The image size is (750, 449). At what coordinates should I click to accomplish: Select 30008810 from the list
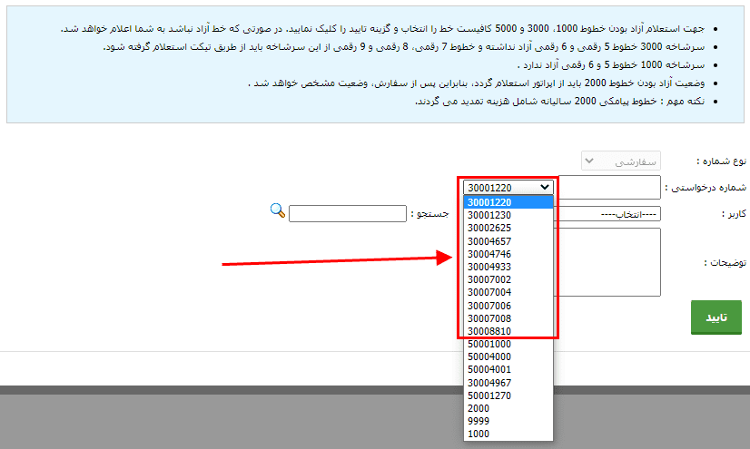point(508,331)
